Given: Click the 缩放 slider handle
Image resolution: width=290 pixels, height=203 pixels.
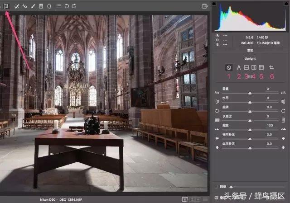Looking at the screenshot, I should pyautogui.click(x=250, y=130).
